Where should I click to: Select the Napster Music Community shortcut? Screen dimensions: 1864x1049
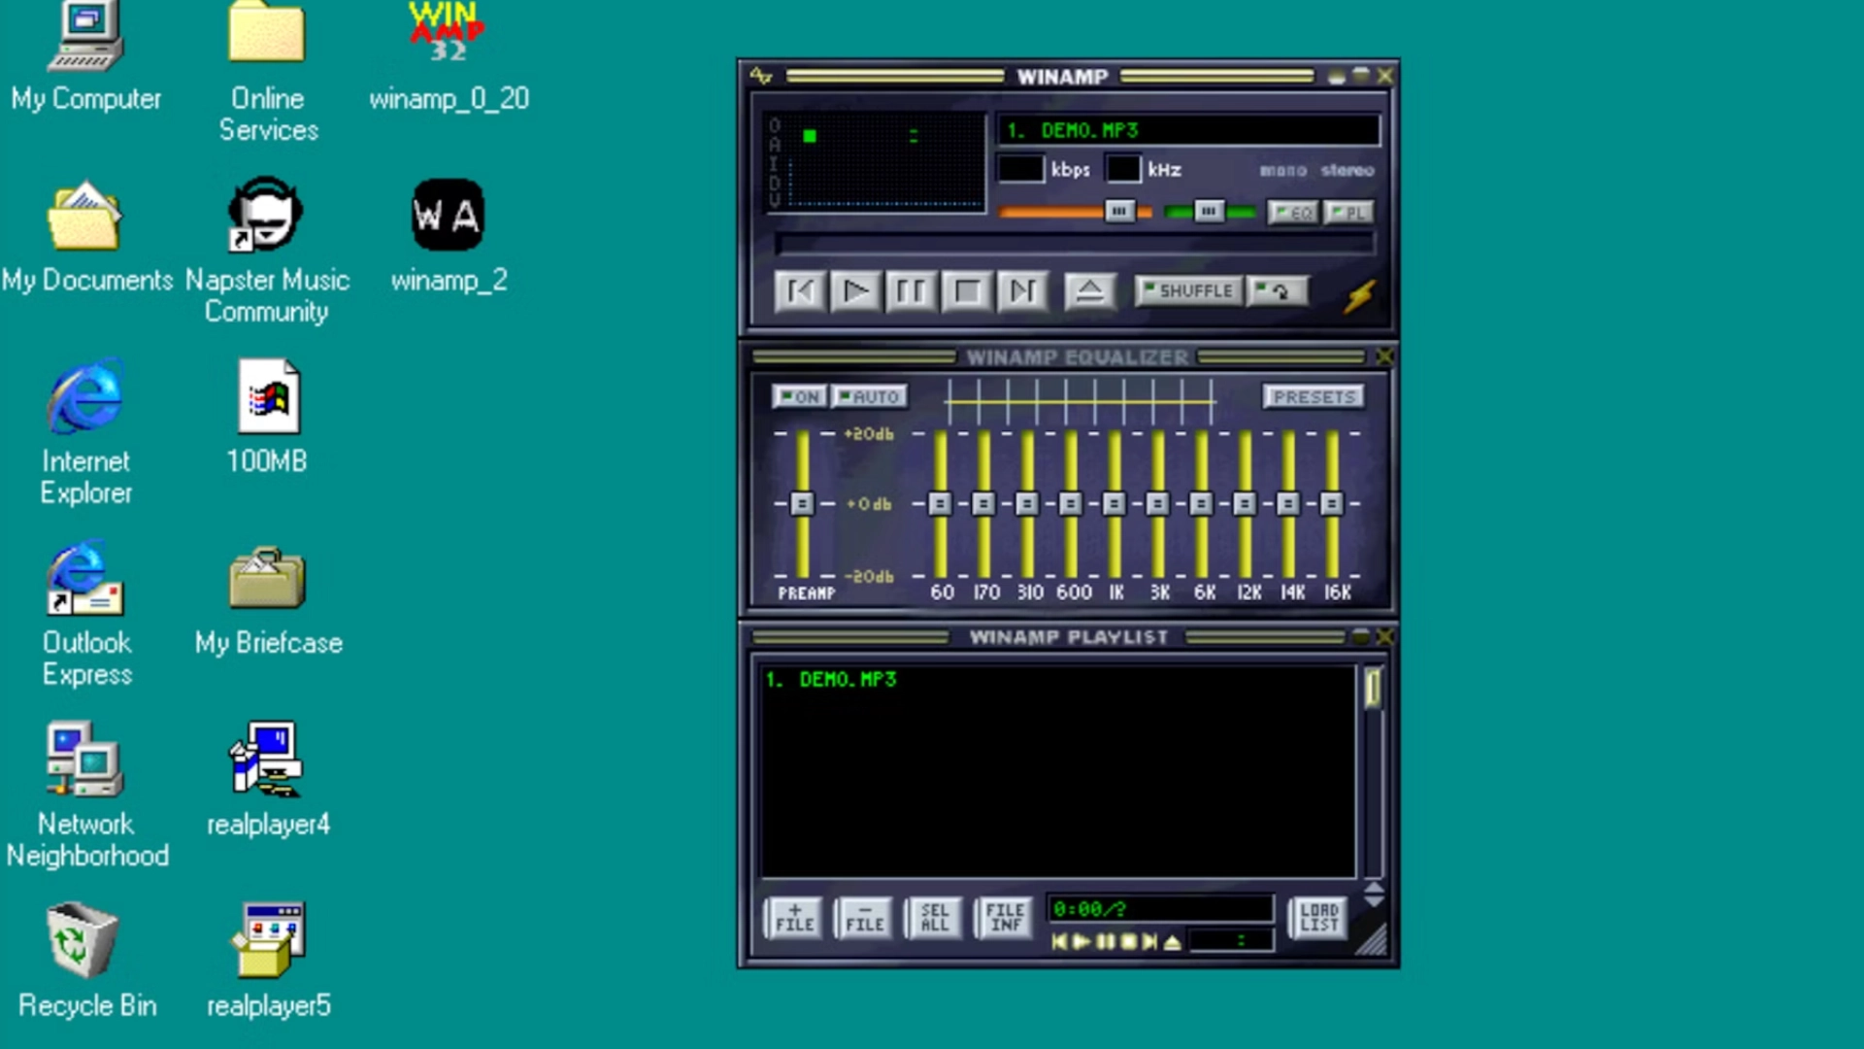tap(267, 251)
